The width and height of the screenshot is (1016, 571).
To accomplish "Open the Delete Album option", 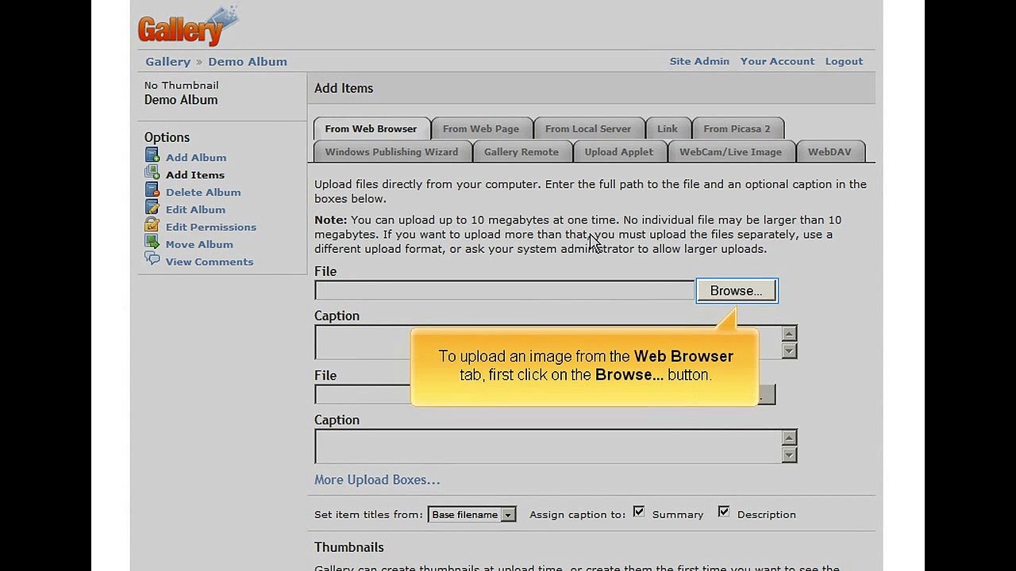I will point(203,192).
